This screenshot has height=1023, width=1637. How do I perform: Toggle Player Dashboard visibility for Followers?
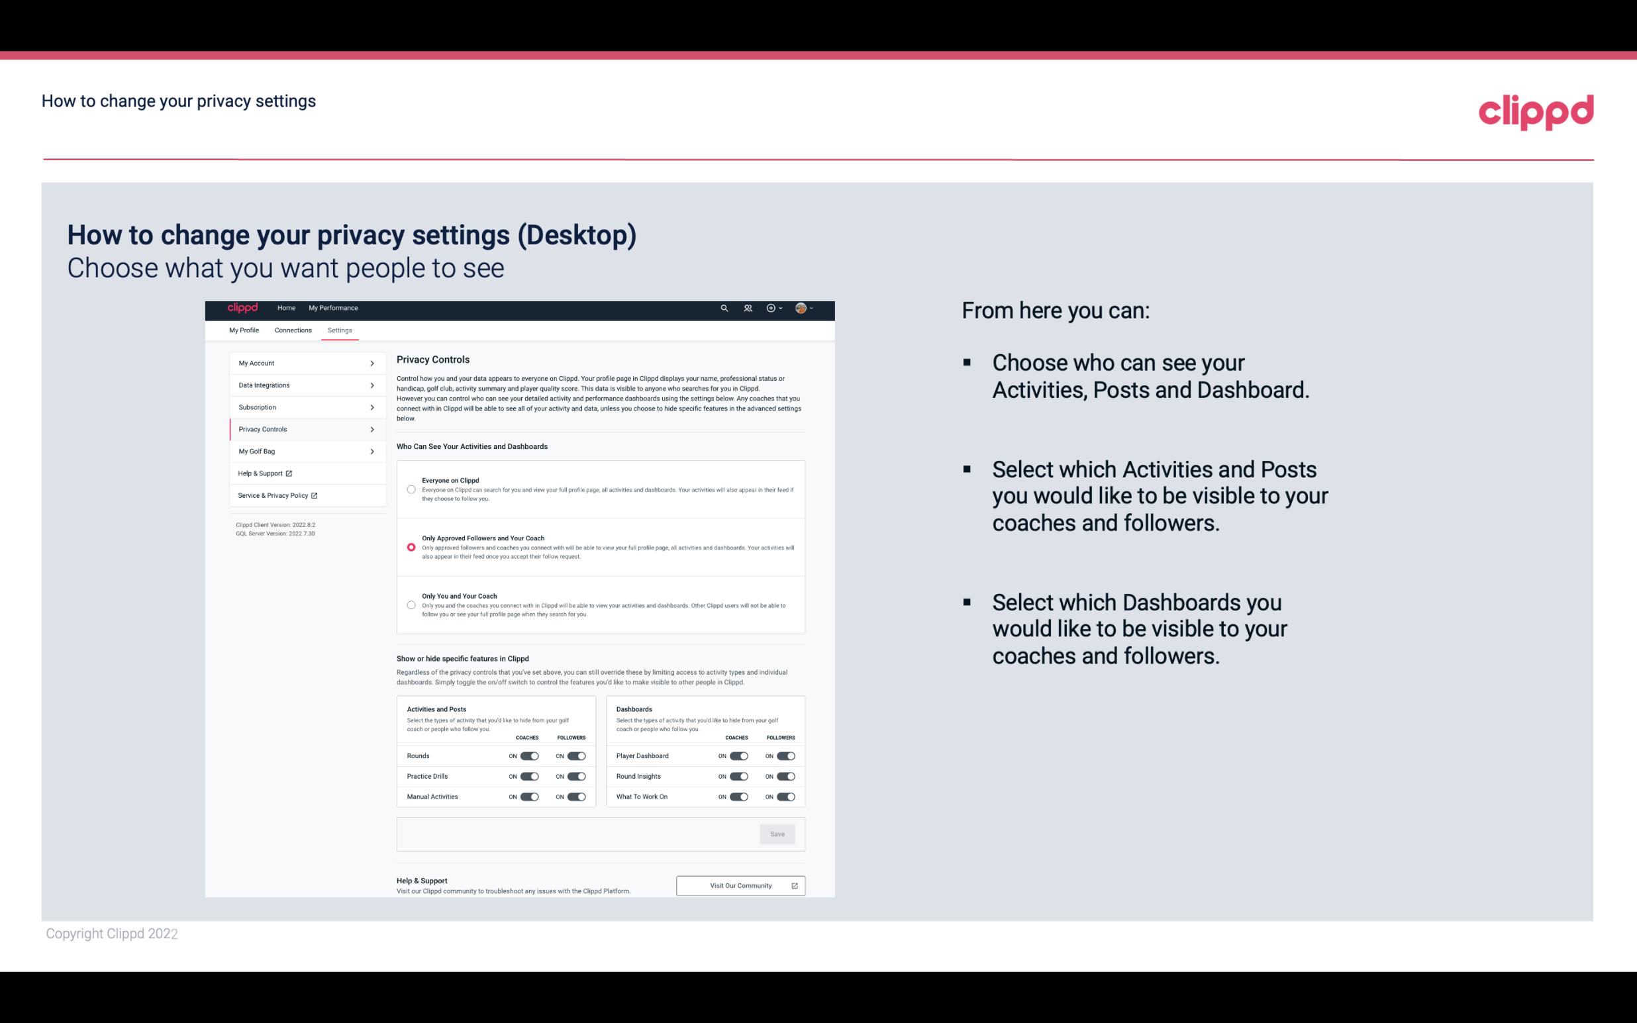click(x=786, y=755)
